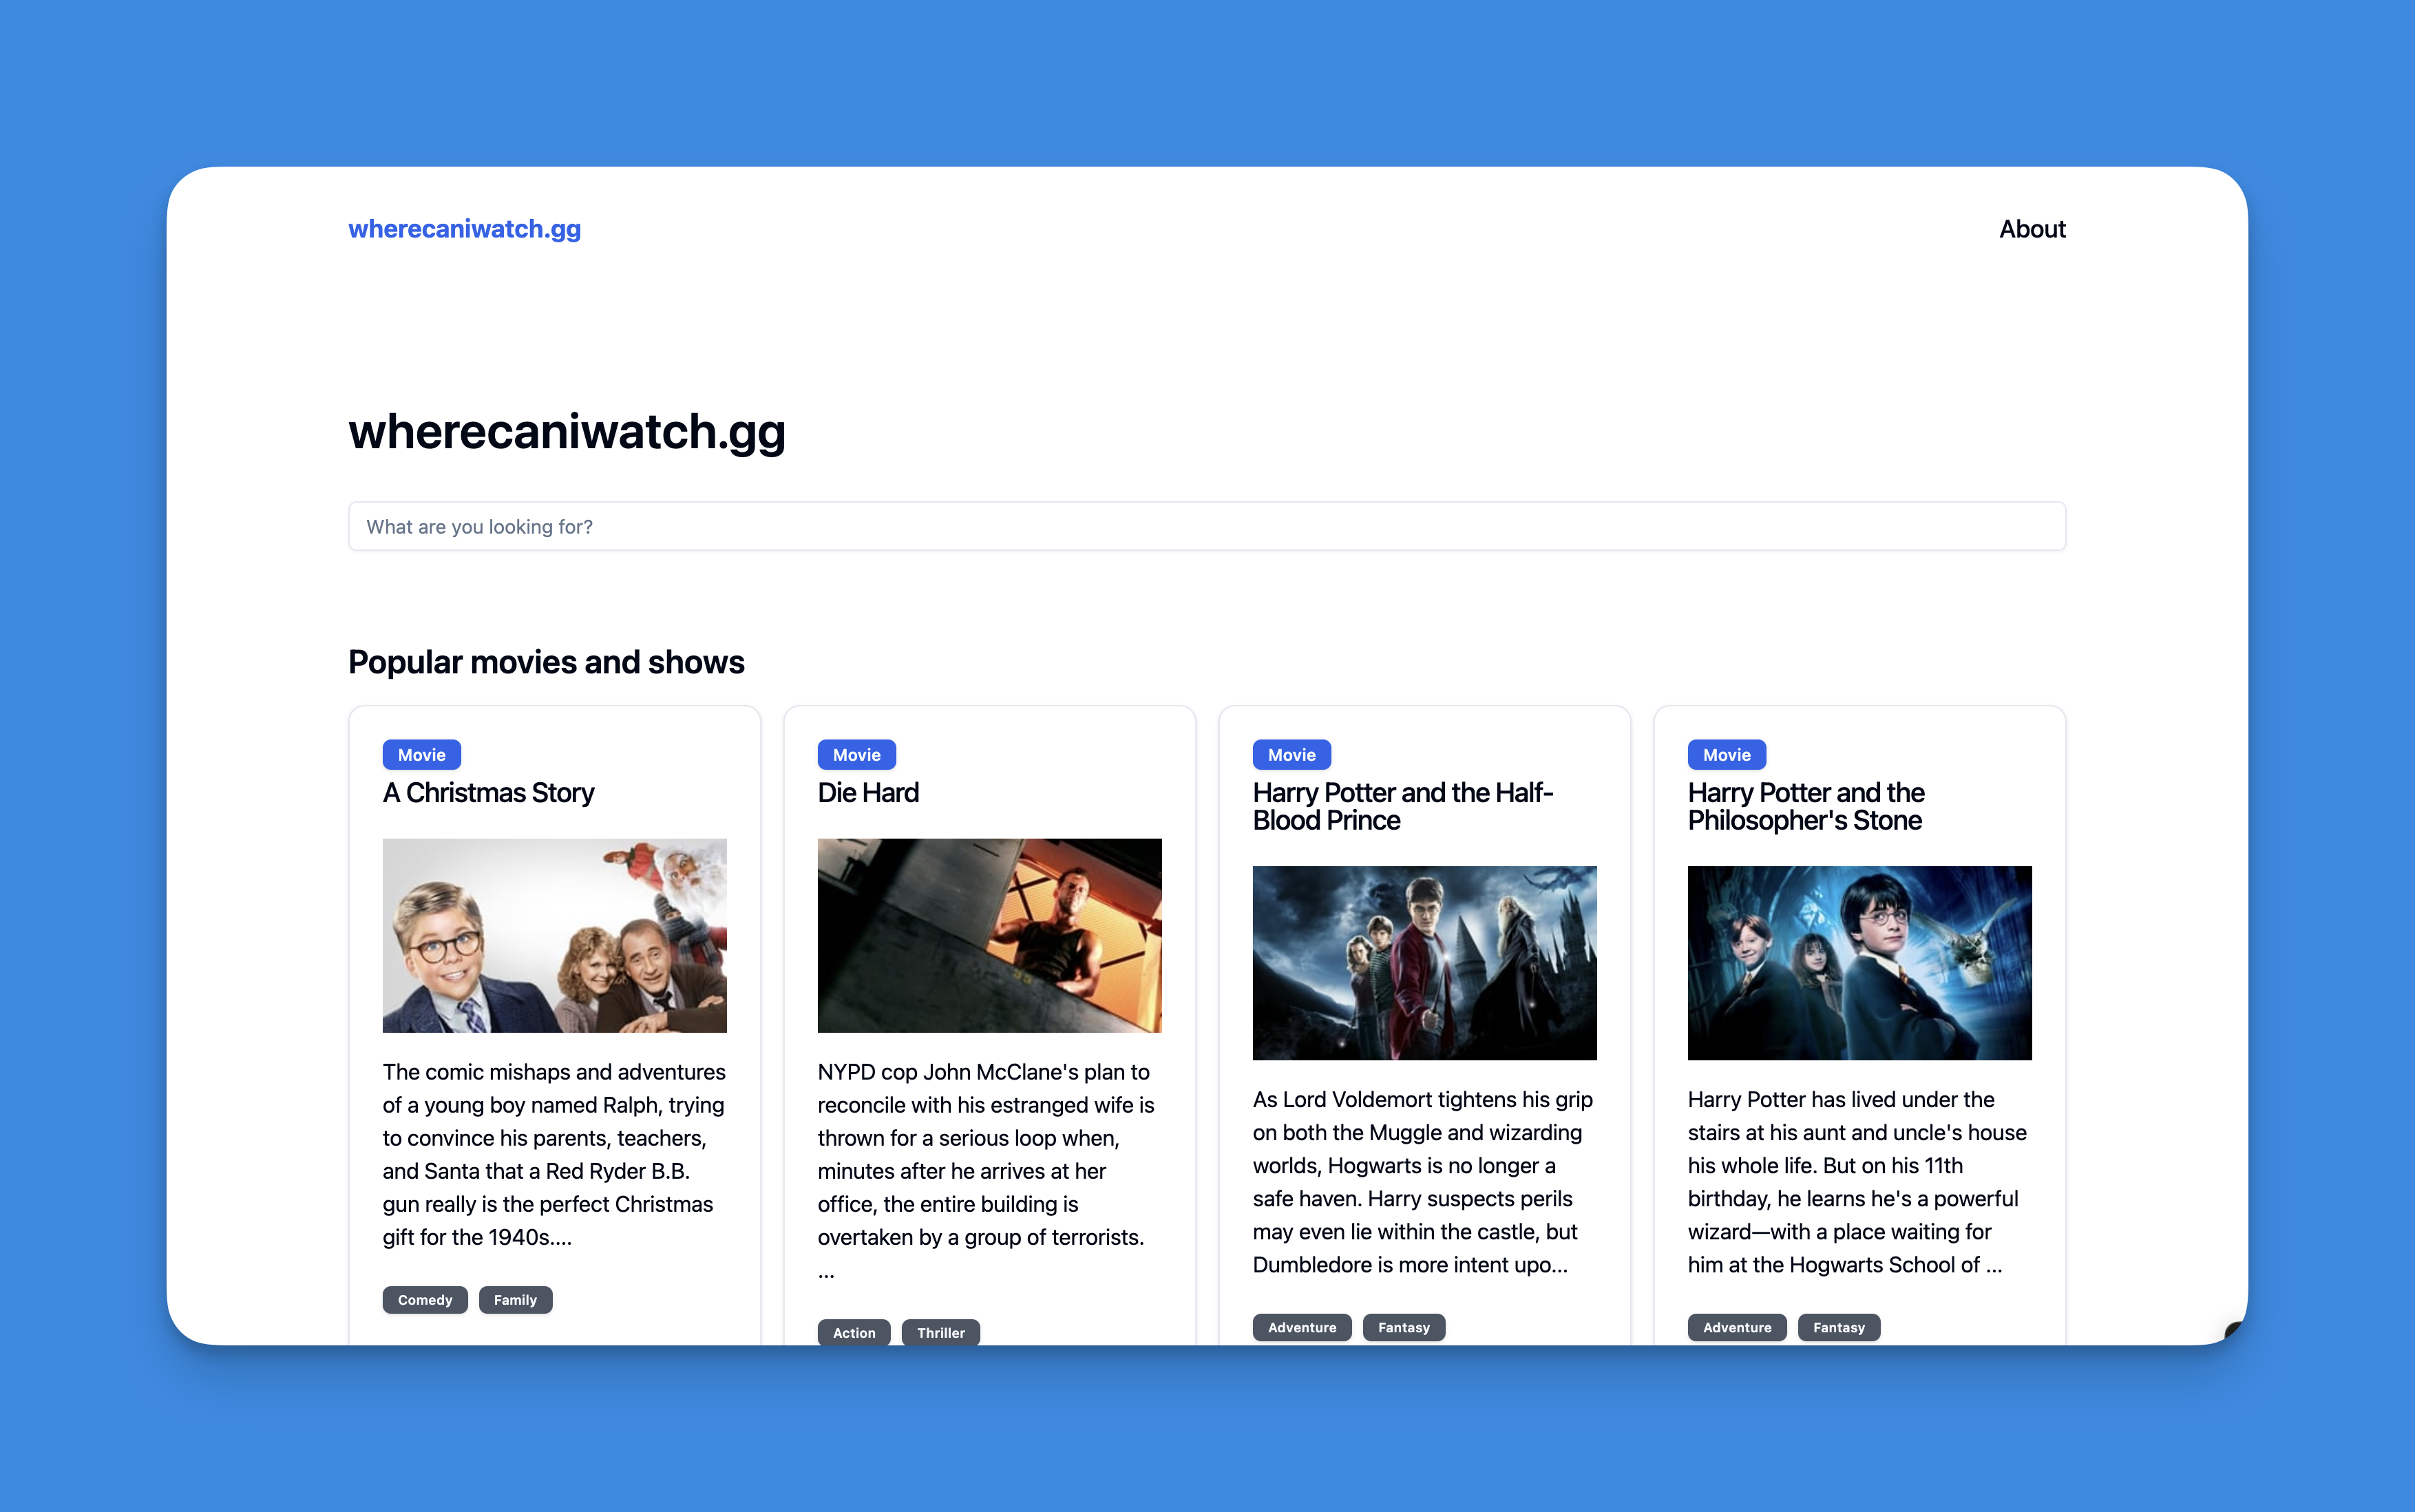Select the Comedy genre tag
The height and width of the screenshot is (1512, 2415).
425,1300
